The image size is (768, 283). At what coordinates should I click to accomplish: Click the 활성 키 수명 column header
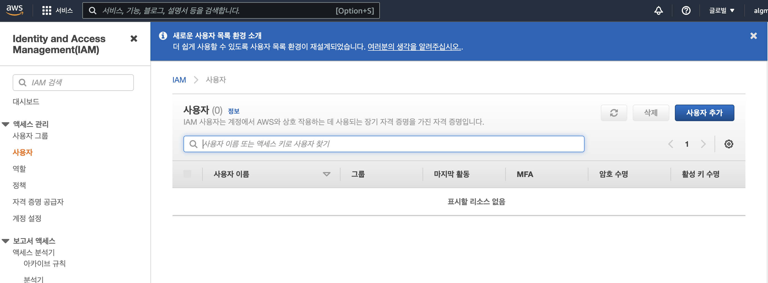click(x=700, y=174)
